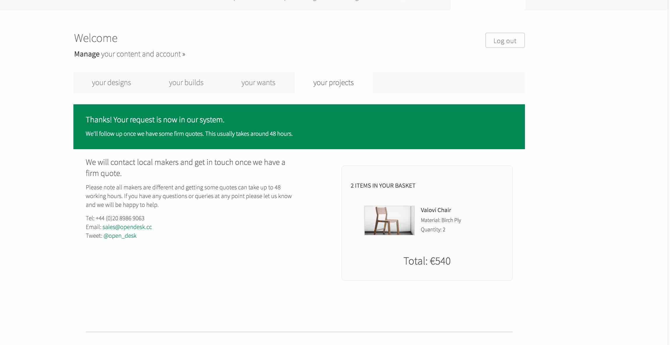Click the 2 ITEMS IN YOUR BASKET heading

tap(383, 186)
